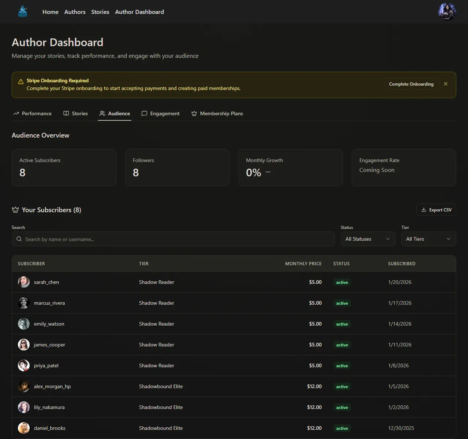This screenshot has height=439, width=468.
Task: Click the speech bubble icon next to Engagement
Action: pos(144,113)
